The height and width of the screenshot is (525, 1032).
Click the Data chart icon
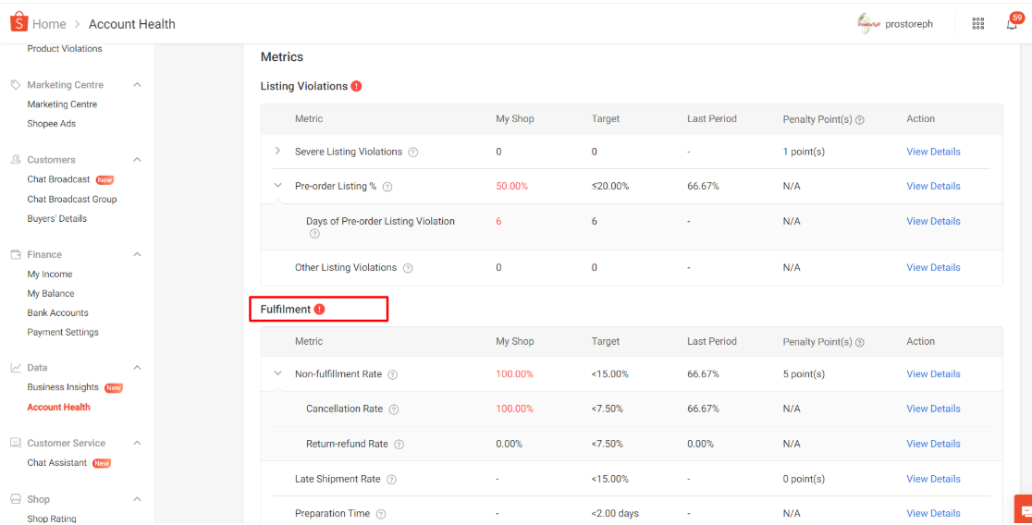point(16,368)
